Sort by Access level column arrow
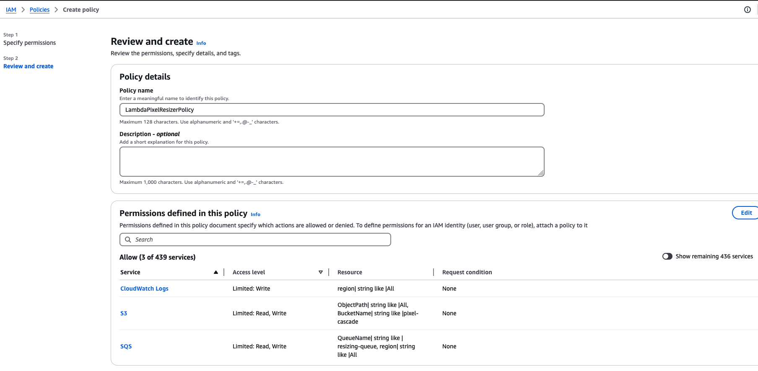The image size is (758, 371). 321,272
